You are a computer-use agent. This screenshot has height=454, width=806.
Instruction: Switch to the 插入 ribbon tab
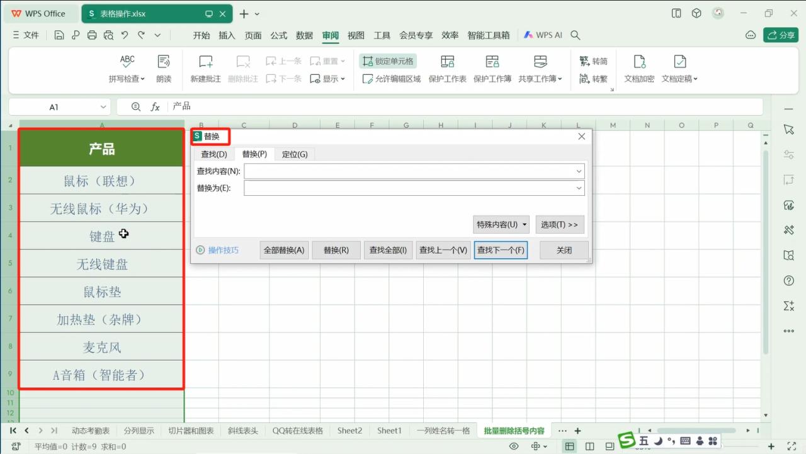click(227, 35)
